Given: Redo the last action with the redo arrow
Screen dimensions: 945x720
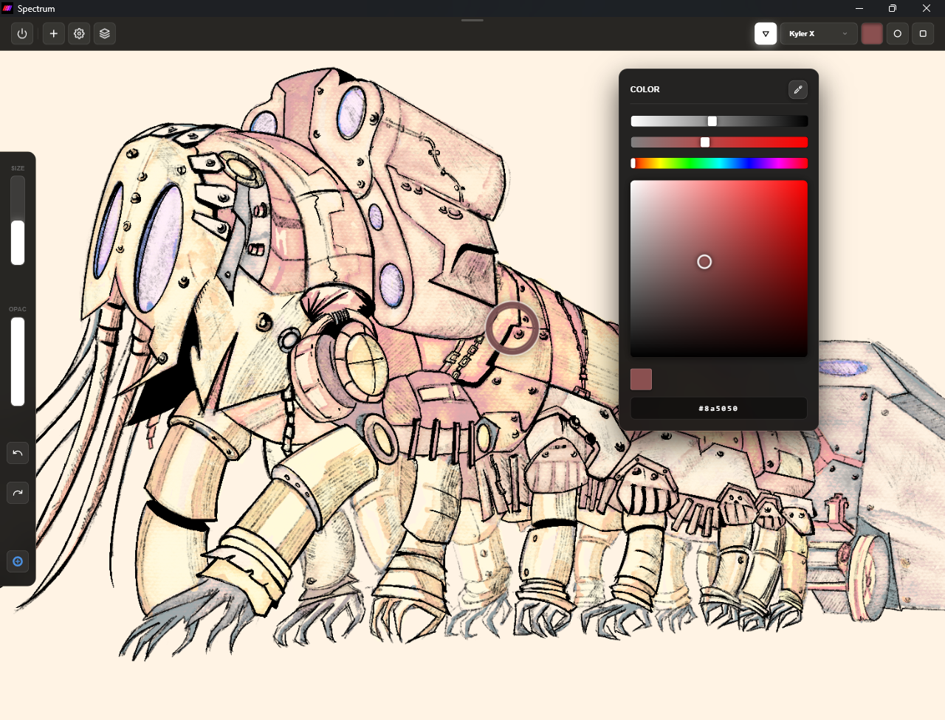Looking at the screenshot, I should tap(18, 493).
